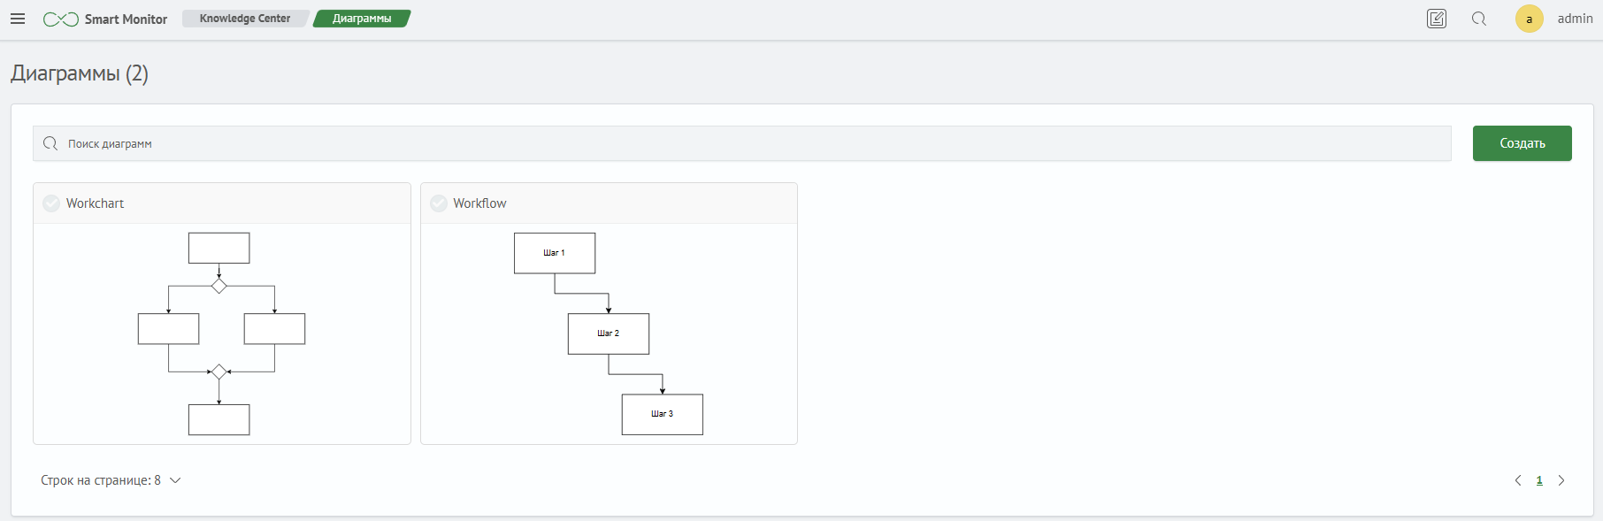The image size is (1603, 521).
Task: Click the Workflow card title
Action: click(x=479, y=203)
